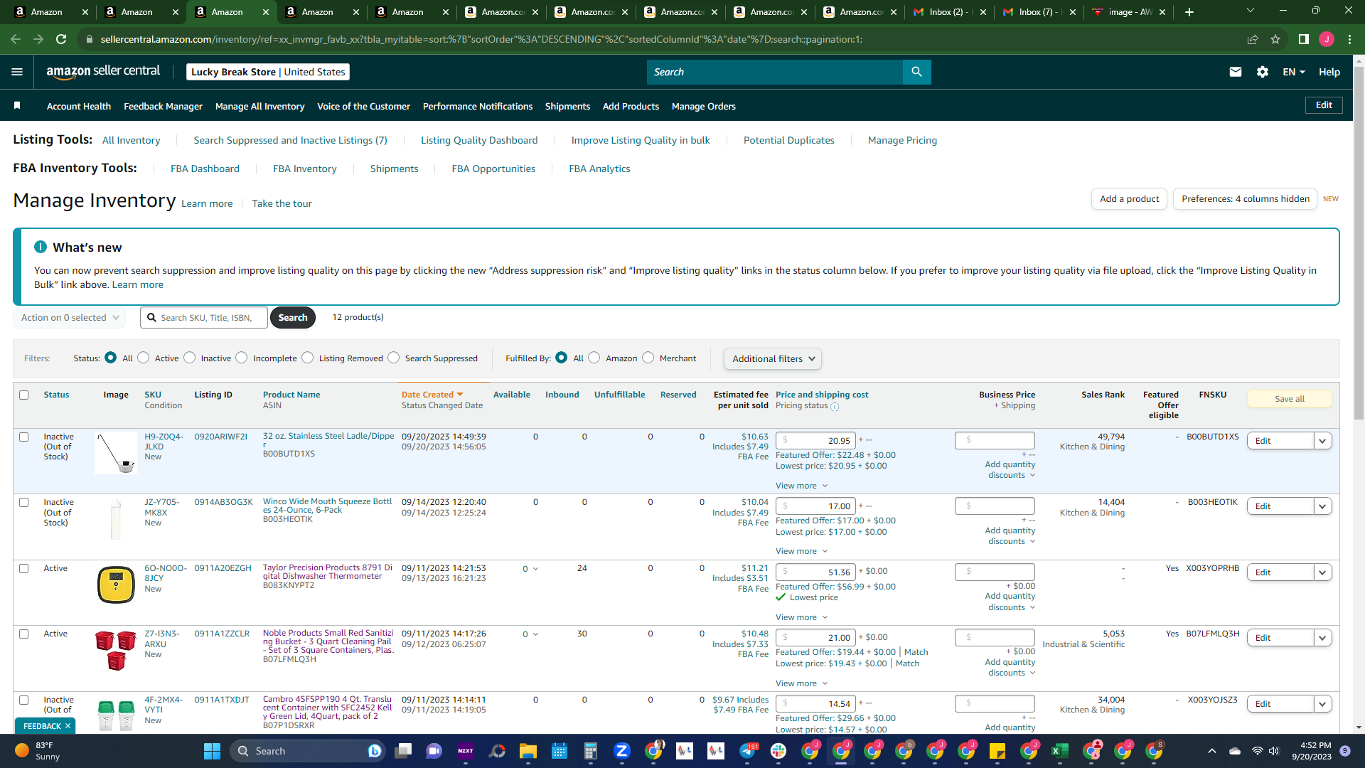This screenshot has width=1365, height=768.
Task: Expand View more for Stainless Steel Ladle row
Action: pyautogui.click(x=802, y=486)
